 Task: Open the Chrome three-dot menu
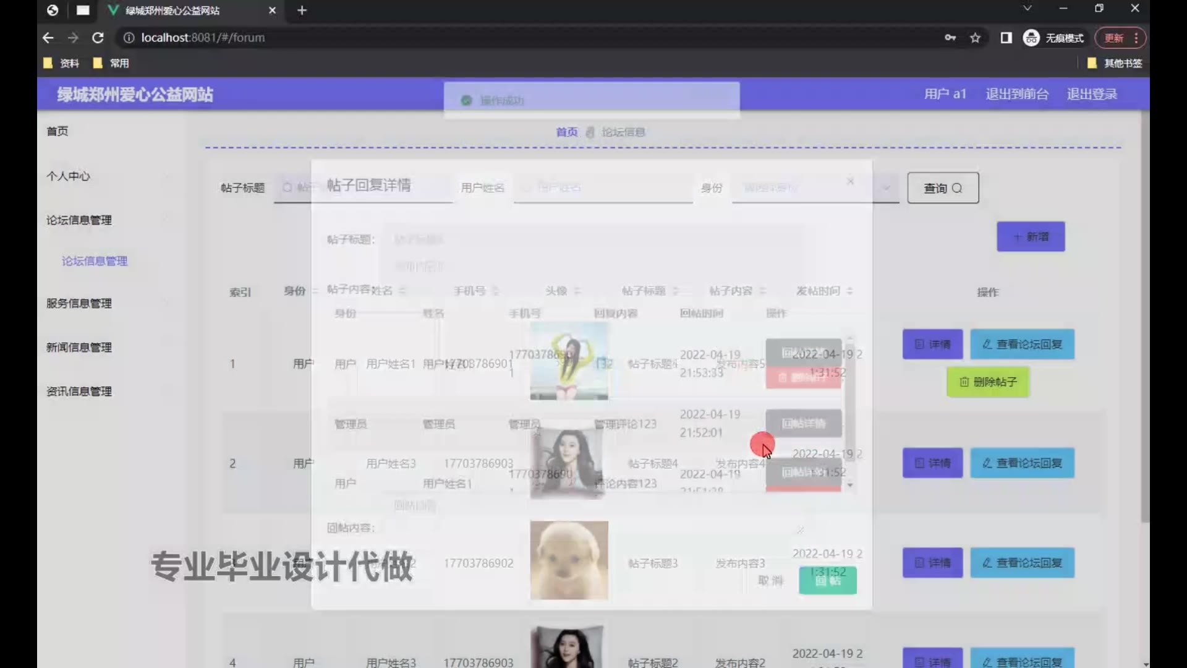1136,38
